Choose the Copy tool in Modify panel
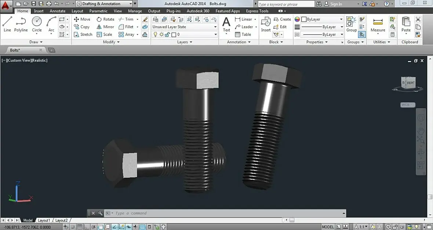This screenshot has height=230, width=433. pyautogui.click(x=82, y=27)
